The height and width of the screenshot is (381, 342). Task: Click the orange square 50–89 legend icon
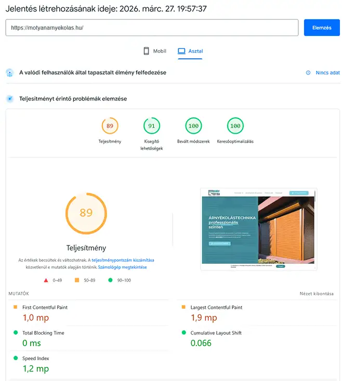coord(77,280)
